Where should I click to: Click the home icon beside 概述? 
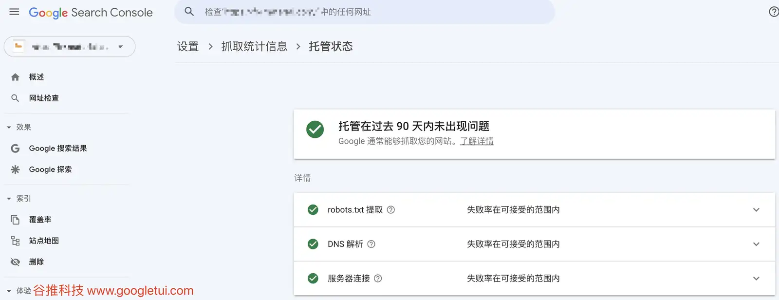click(x=15, y=77)
